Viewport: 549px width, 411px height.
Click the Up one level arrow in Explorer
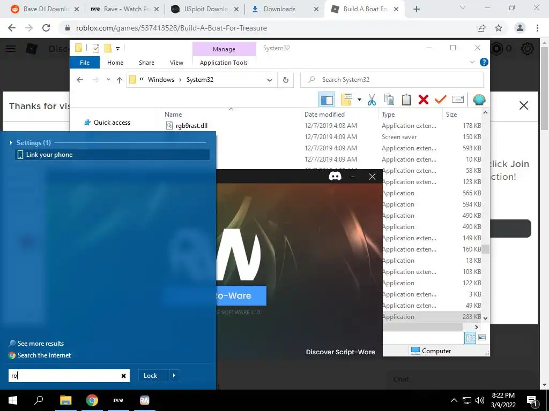click(x=120, y=80)
